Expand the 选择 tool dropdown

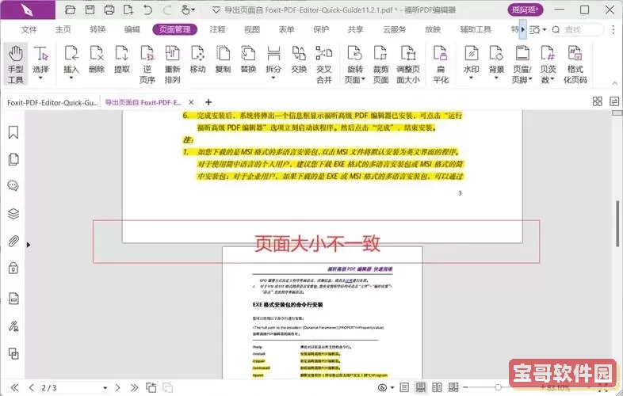40,78
